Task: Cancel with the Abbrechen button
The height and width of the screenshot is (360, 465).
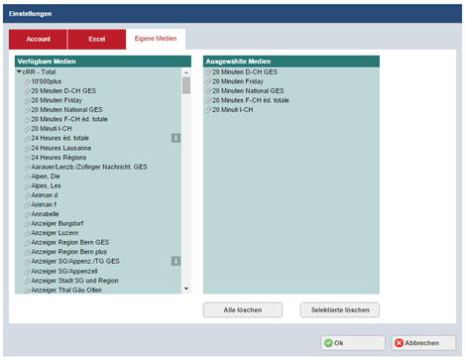Action: point(423,343)
